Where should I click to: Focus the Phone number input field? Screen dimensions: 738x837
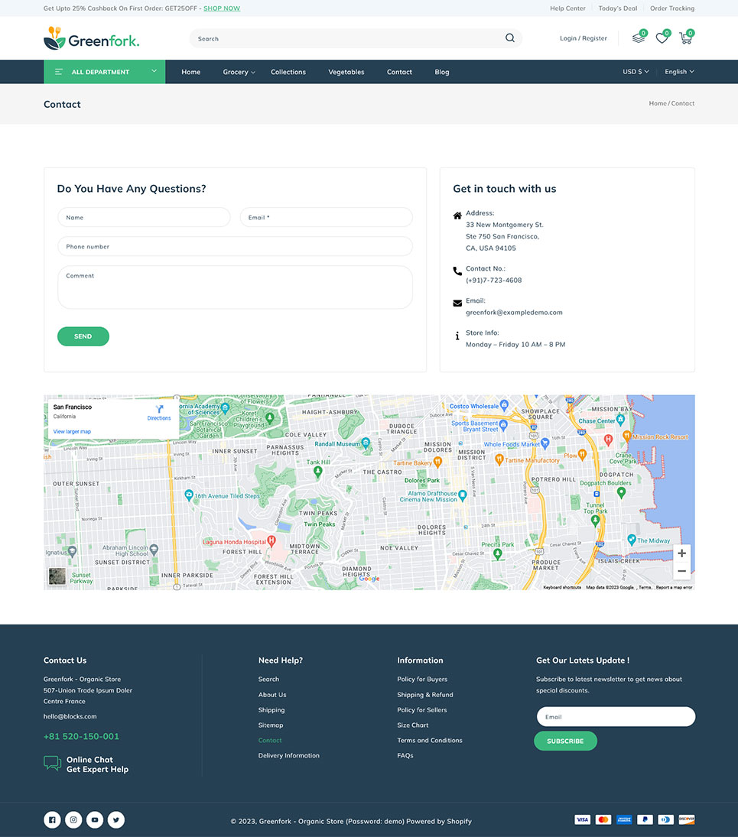[235, 247]
